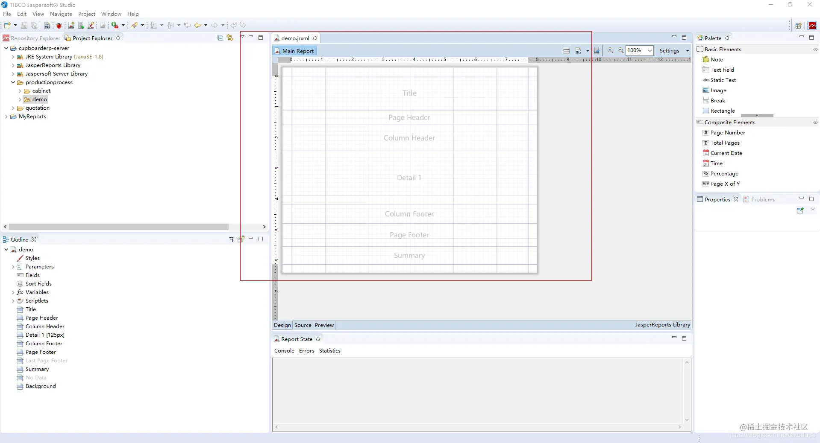Screen dimensions: 820x443
Task: Switch to the Source editor tab
Action: [303, 325]
